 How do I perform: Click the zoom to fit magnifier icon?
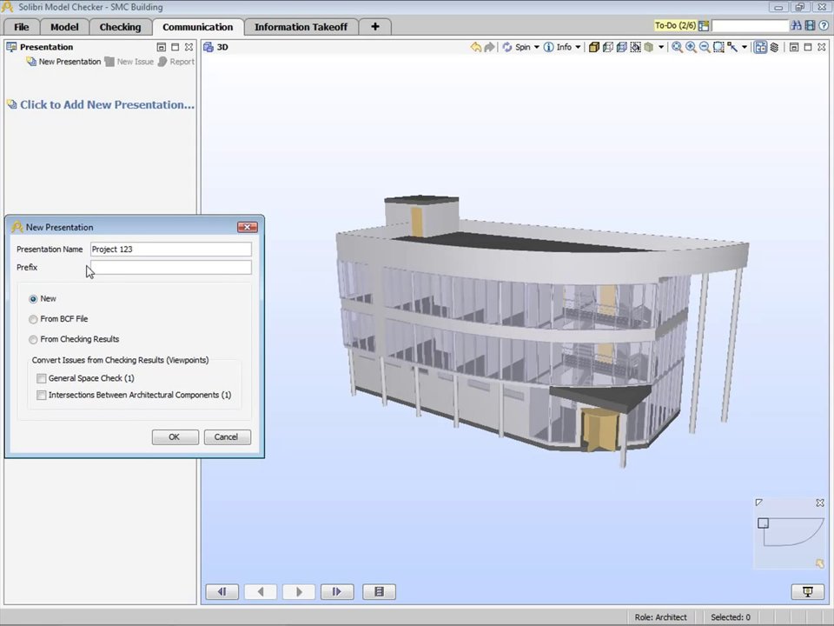[x=677, y=47]
